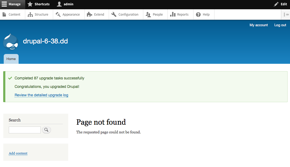Click the drupal-6-38.dd site name

45,41
